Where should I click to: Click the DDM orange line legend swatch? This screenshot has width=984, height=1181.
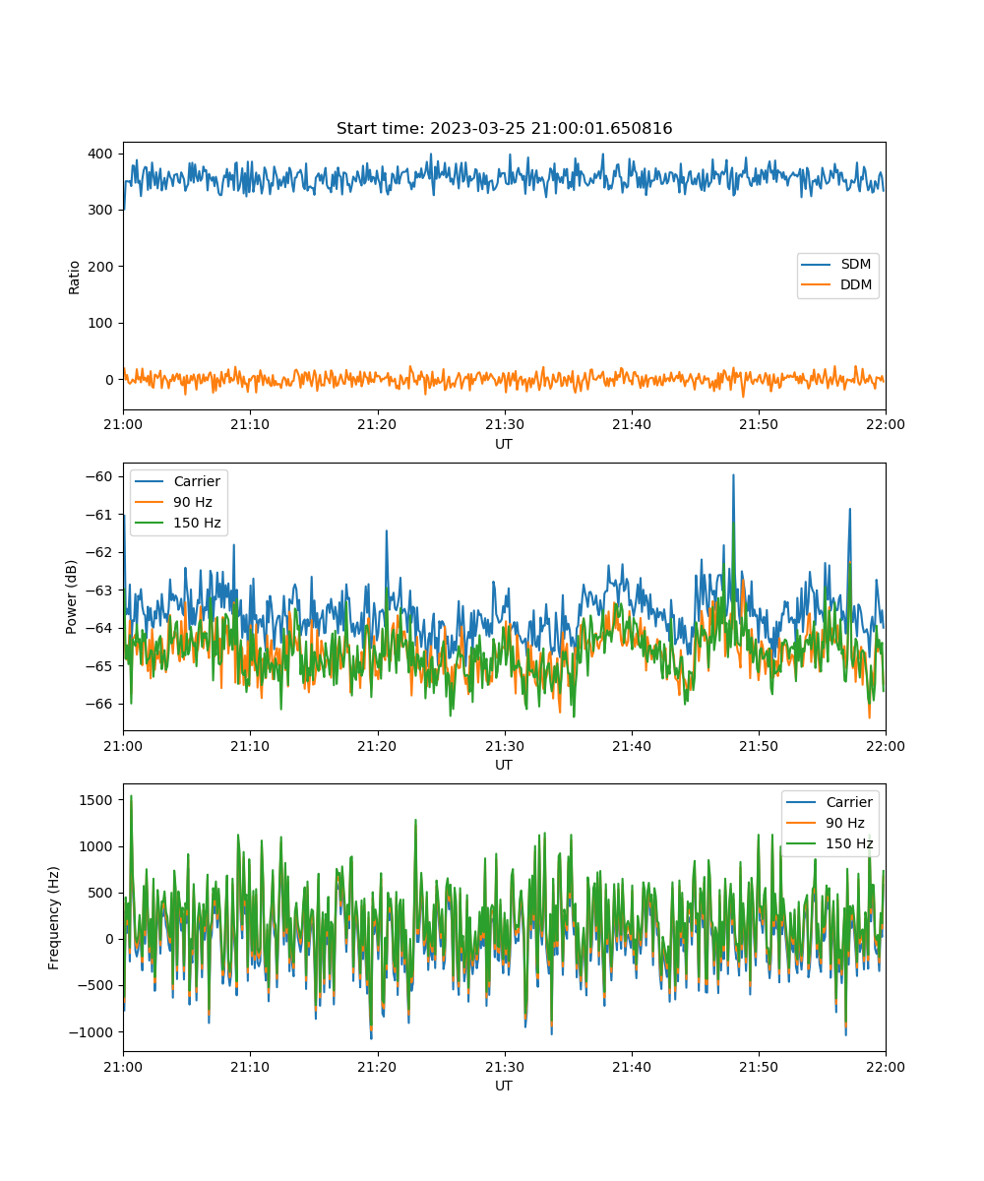tap(818, 284)
